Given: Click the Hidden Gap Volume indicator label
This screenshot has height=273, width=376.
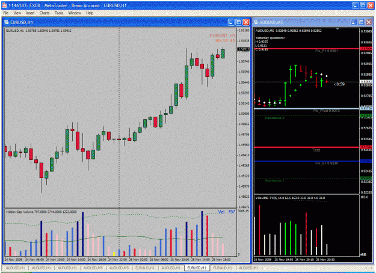Looking at the screenshot, I should click(42, 212).
